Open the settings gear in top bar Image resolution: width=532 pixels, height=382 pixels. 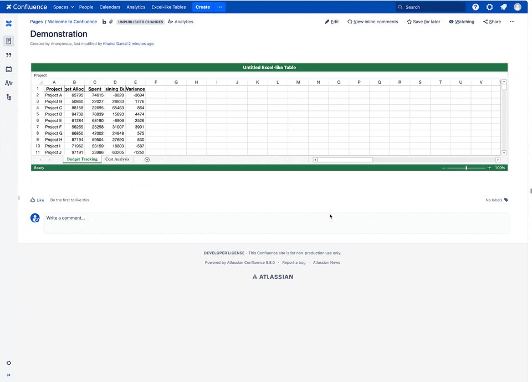[489, 7]
